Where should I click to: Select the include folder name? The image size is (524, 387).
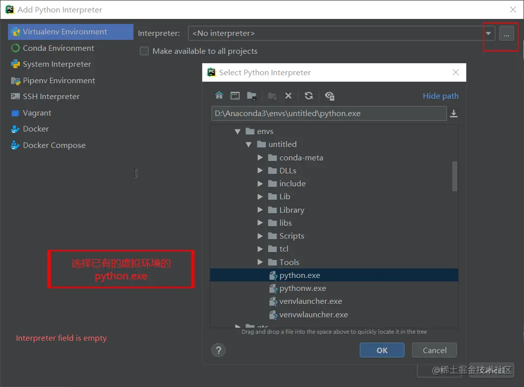pos(292,183)
